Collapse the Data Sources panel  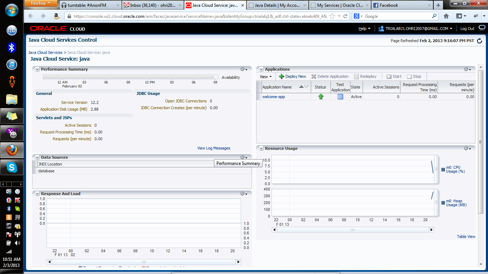coord(38,157)
